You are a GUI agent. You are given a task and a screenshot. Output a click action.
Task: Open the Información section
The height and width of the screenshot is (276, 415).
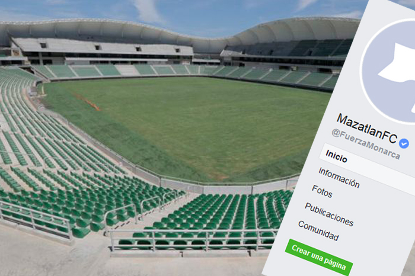point(339,178)
